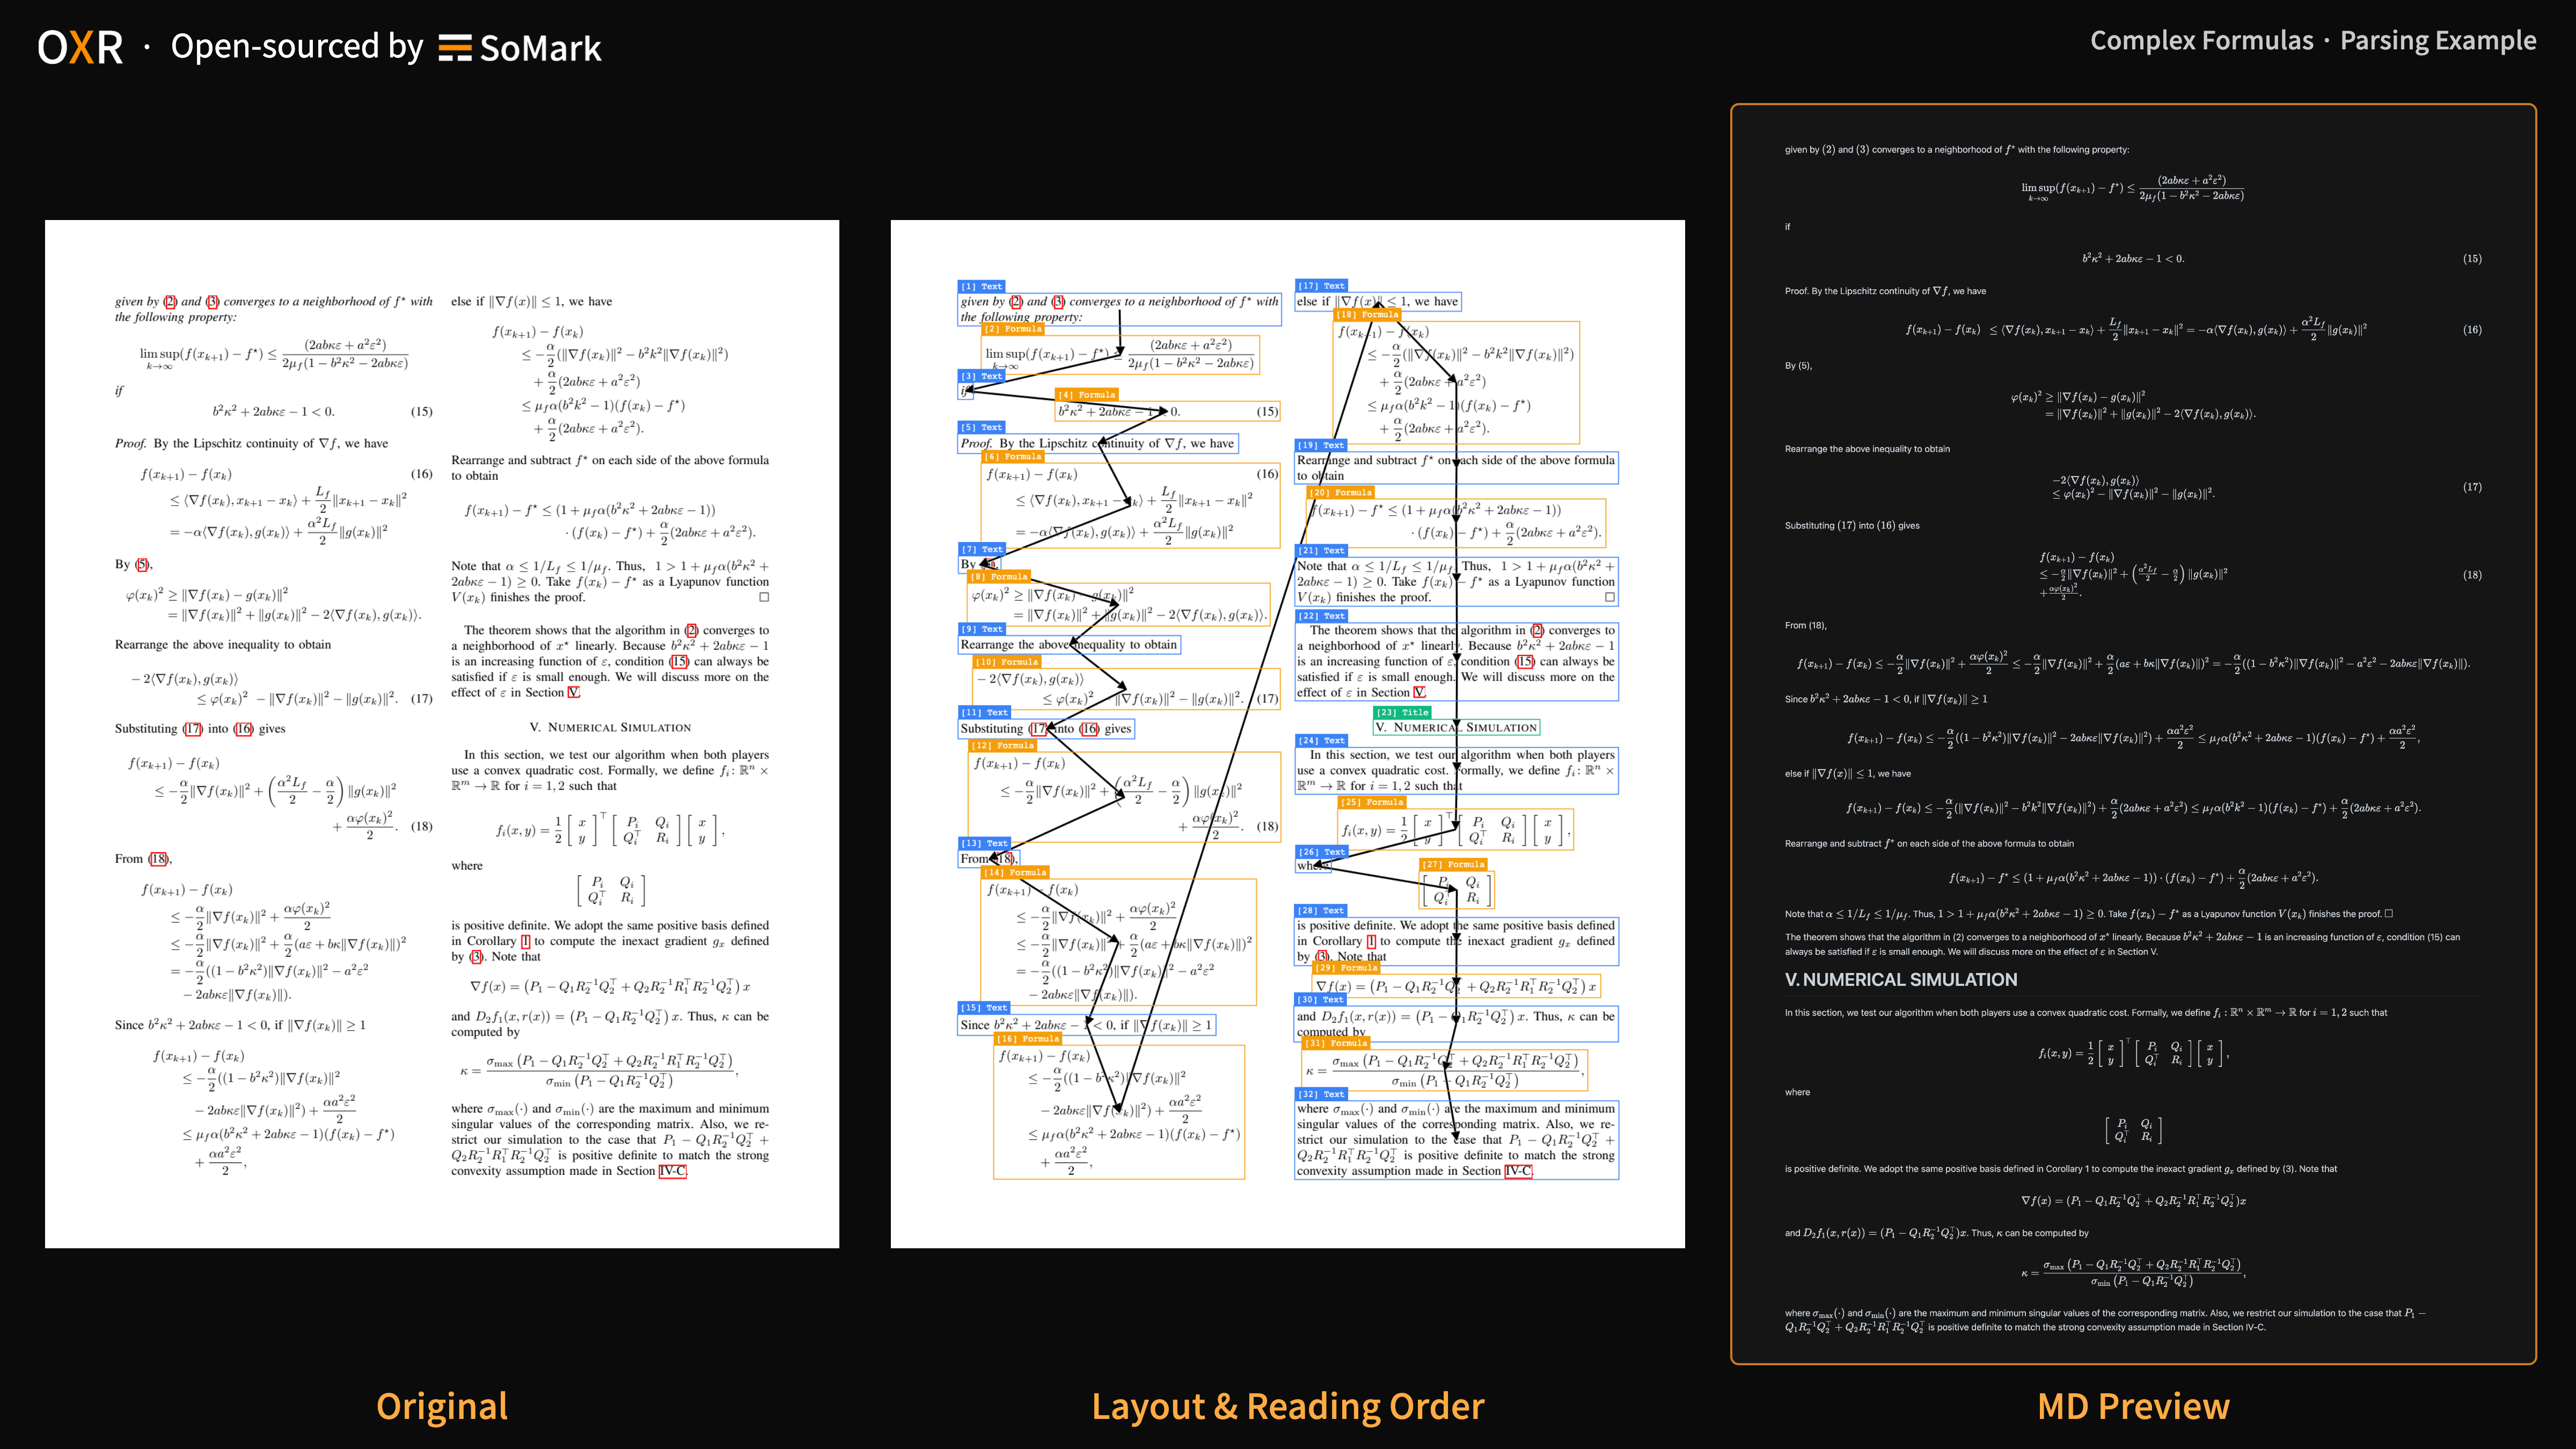This screenshot has width=2576, height=1449.
Task: Open the Original document page thumbnail
Action: [x=442, y=734]
